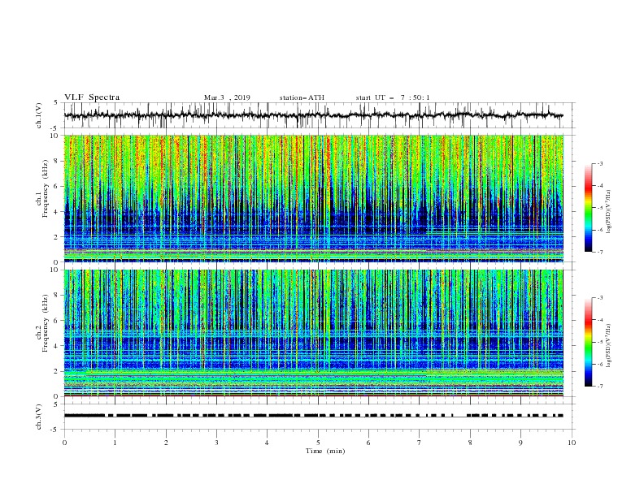This screenshot has height=497, width=644.
Task: Click the '4' kHz tick on ch.2 spectrogram
Action: 58,346
